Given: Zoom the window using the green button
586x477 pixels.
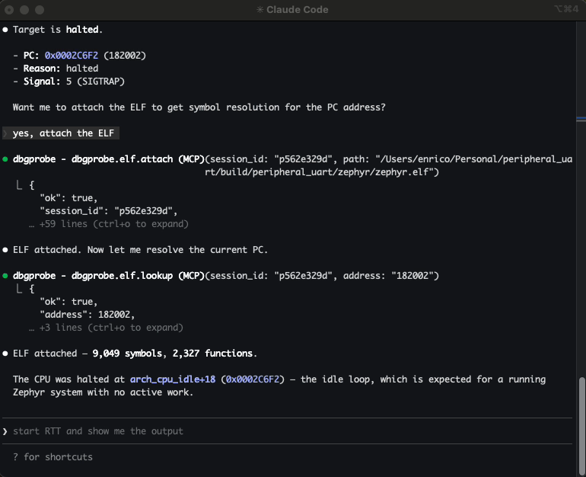Looking at the screenshot, I should click(40, 10).
